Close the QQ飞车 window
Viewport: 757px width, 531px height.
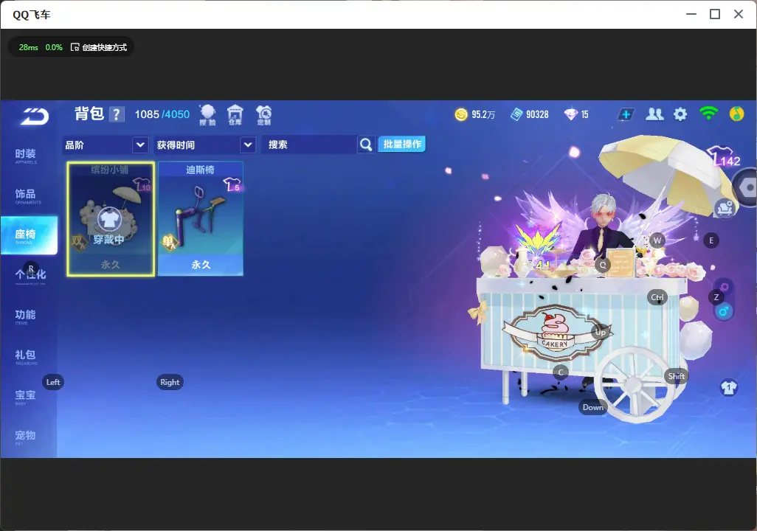pos(739,14)
